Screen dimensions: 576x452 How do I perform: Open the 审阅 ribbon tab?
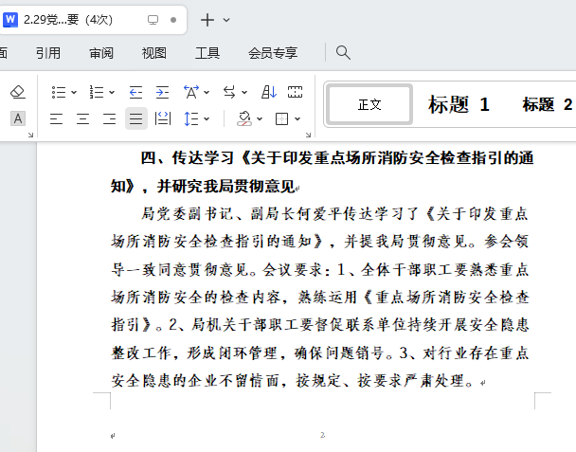101,53
